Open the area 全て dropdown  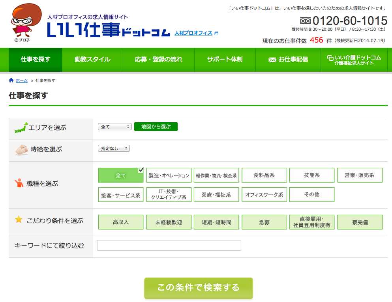click(115, 127)
